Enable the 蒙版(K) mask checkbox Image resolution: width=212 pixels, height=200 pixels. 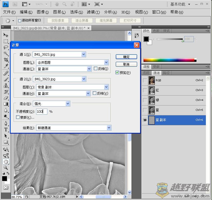(18, 117)
